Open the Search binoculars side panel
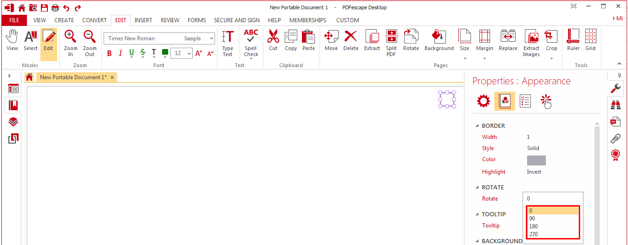This screenshot has width=628, height=245. tap(615, 105)
